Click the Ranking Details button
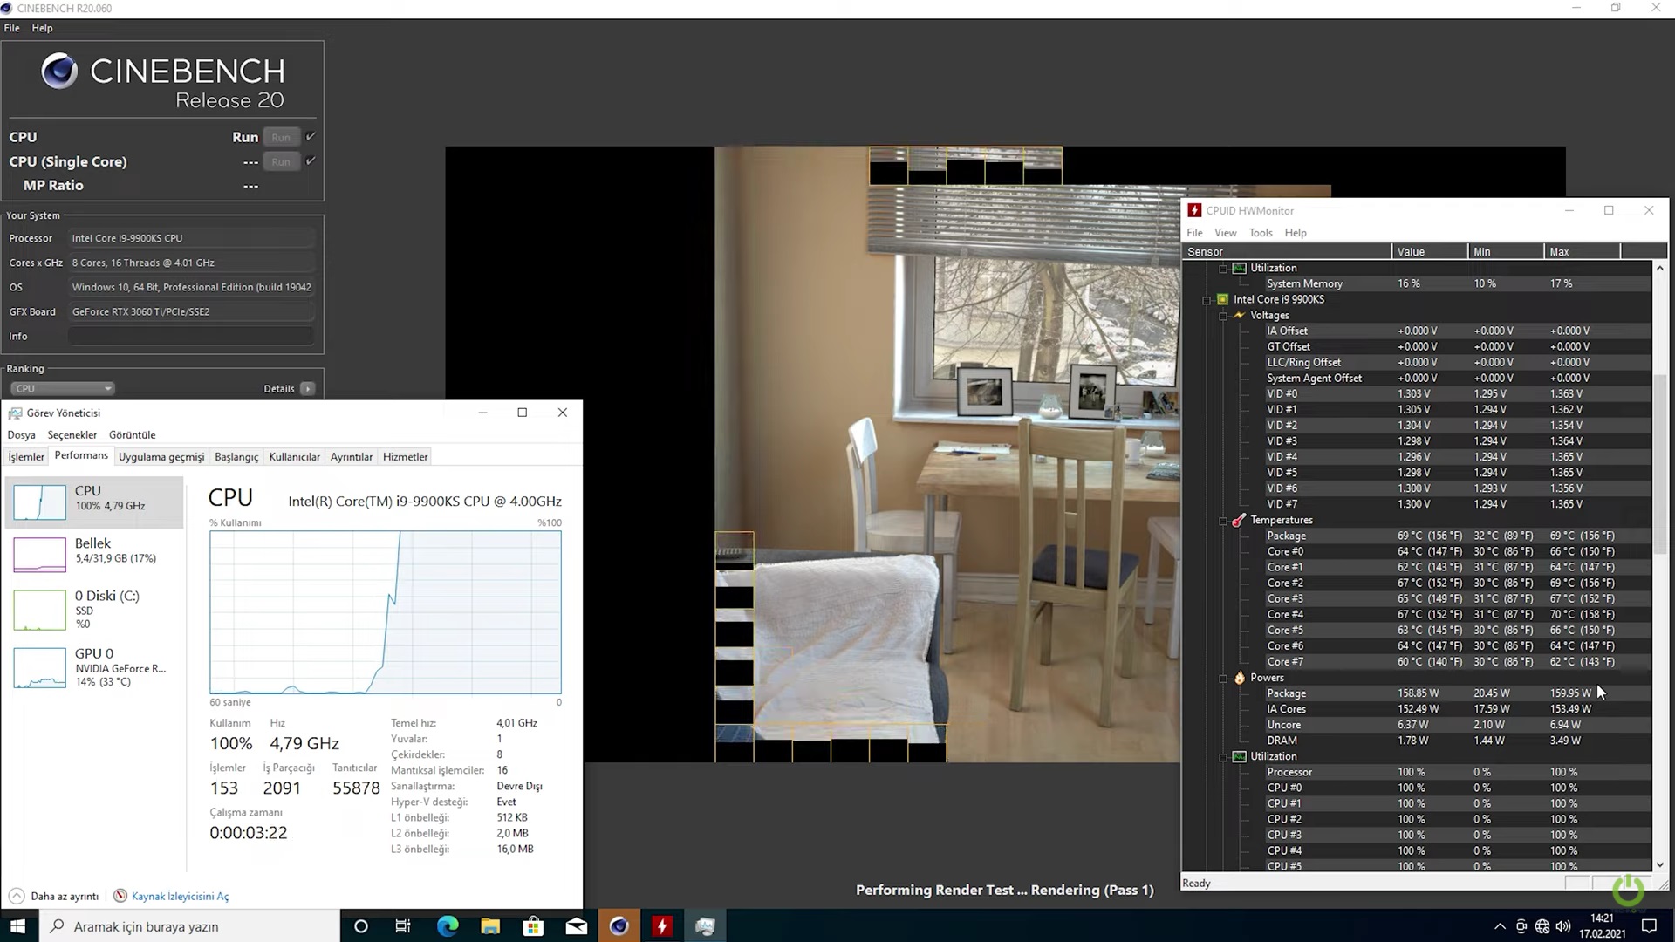This screenshot has height=942, width=1675. pos(307,389)
